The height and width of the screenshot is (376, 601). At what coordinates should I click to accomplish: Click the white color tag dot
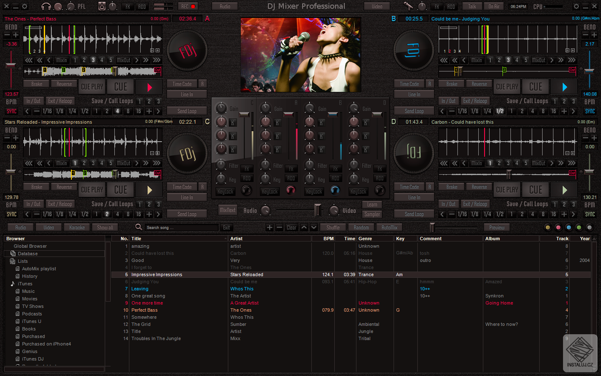pyautogui.click(x=589, y=227)
